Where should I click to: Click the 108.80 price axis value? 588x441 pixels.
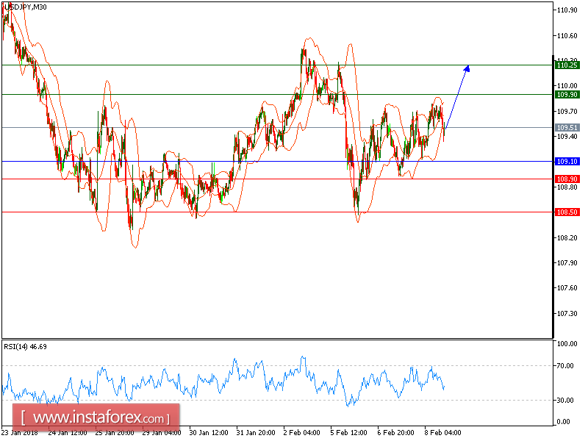click(567, 187)
